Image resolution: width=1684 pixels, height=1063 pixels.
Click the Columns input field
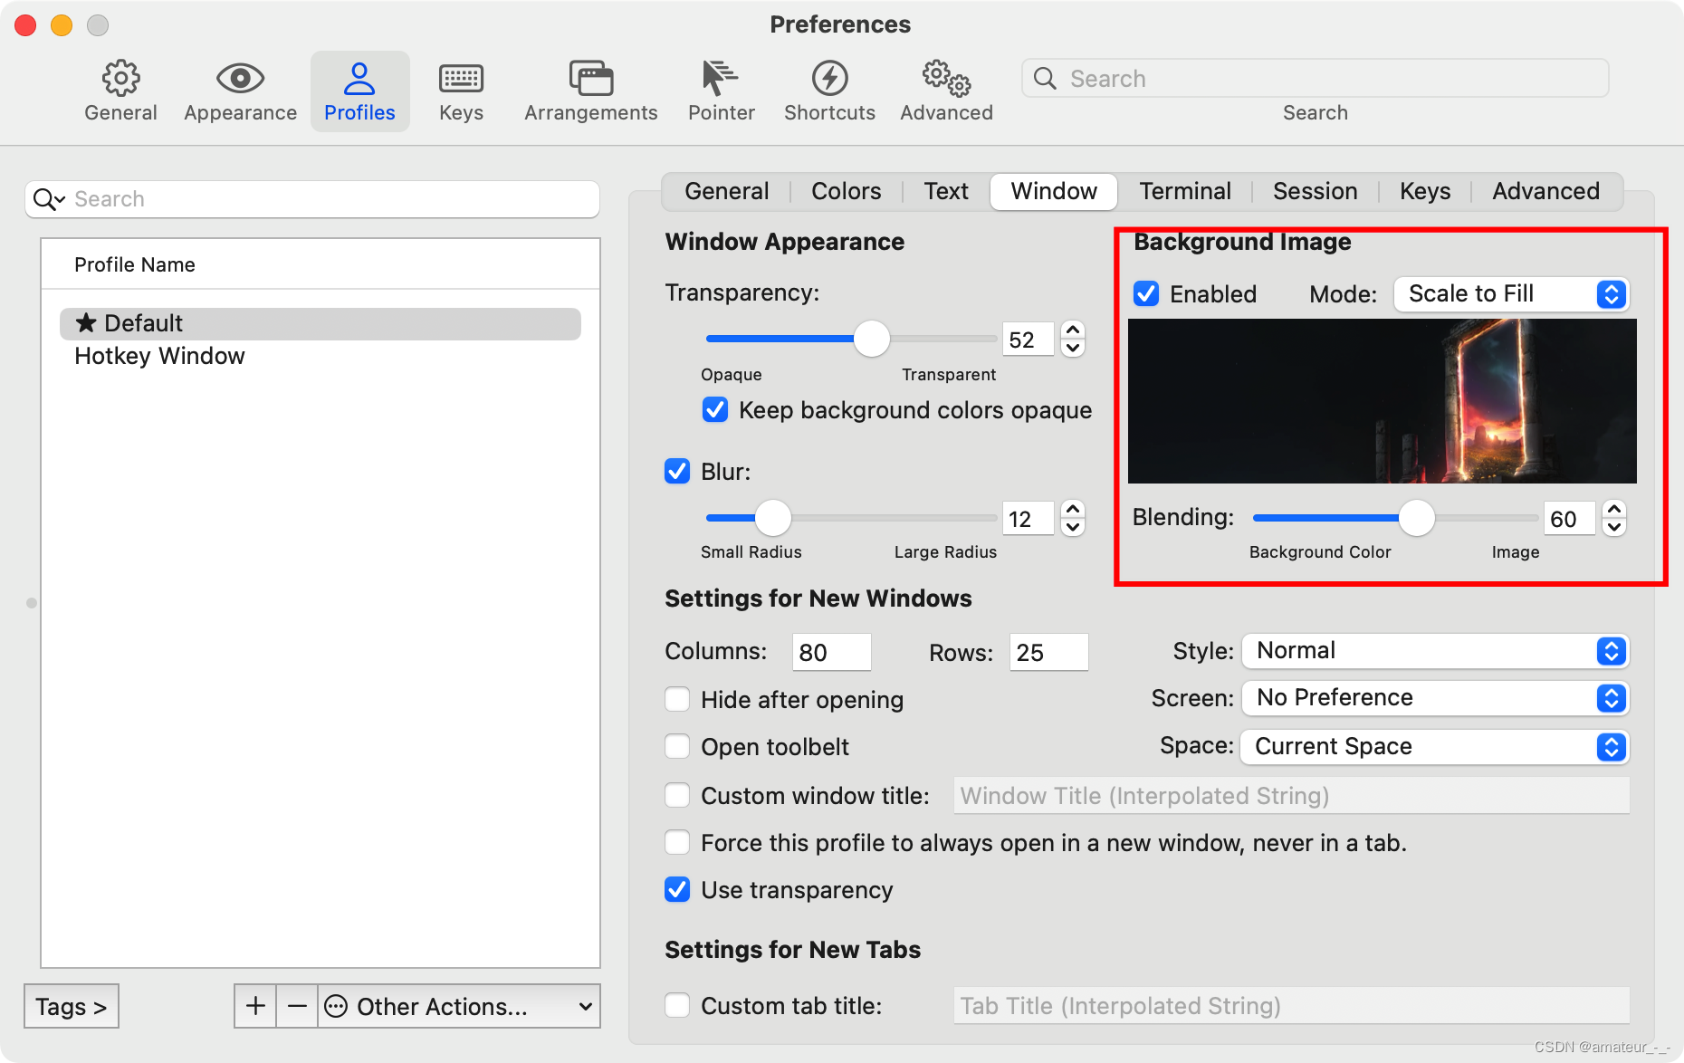pos(831,652)
